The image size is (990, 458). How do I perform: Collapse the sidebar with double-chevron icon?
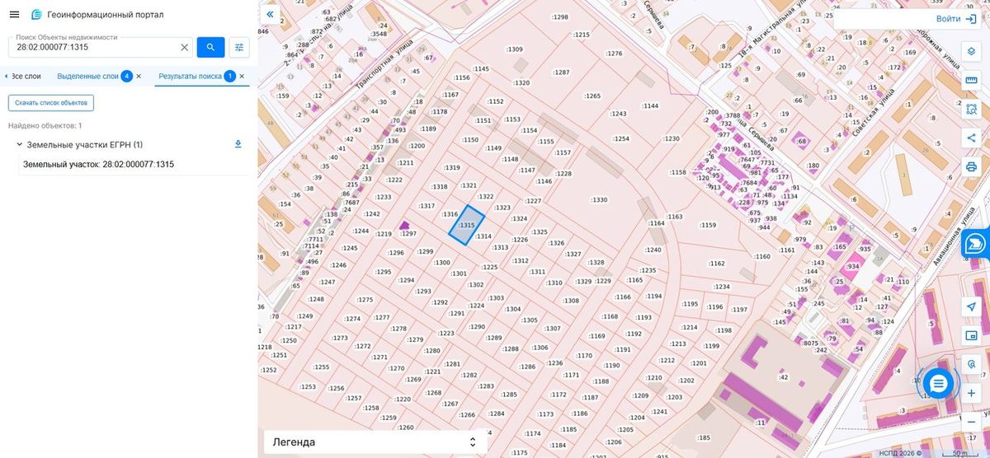click(269, 14)
